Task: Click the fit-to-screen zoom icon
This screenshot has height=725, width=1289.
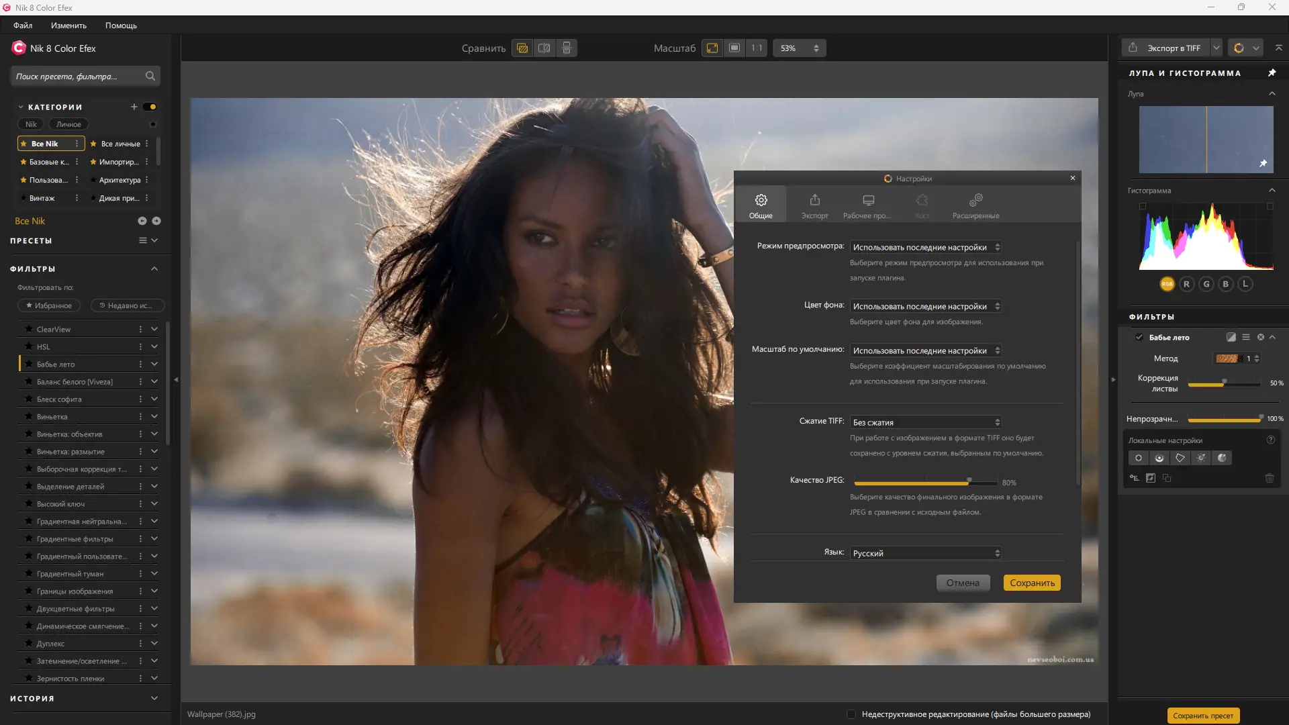Action: (712, 48)
